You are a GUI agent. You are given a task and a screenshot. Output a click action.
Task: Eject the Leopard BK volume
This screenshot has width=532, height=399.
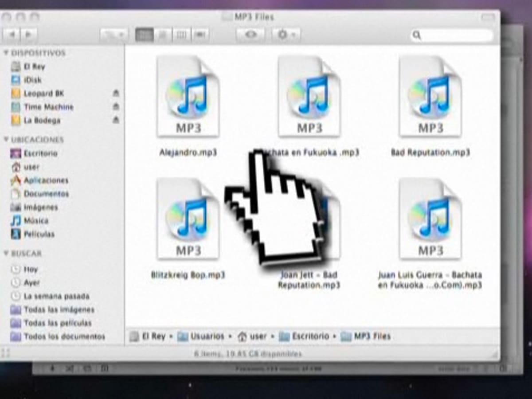click(x=116, y=94)
